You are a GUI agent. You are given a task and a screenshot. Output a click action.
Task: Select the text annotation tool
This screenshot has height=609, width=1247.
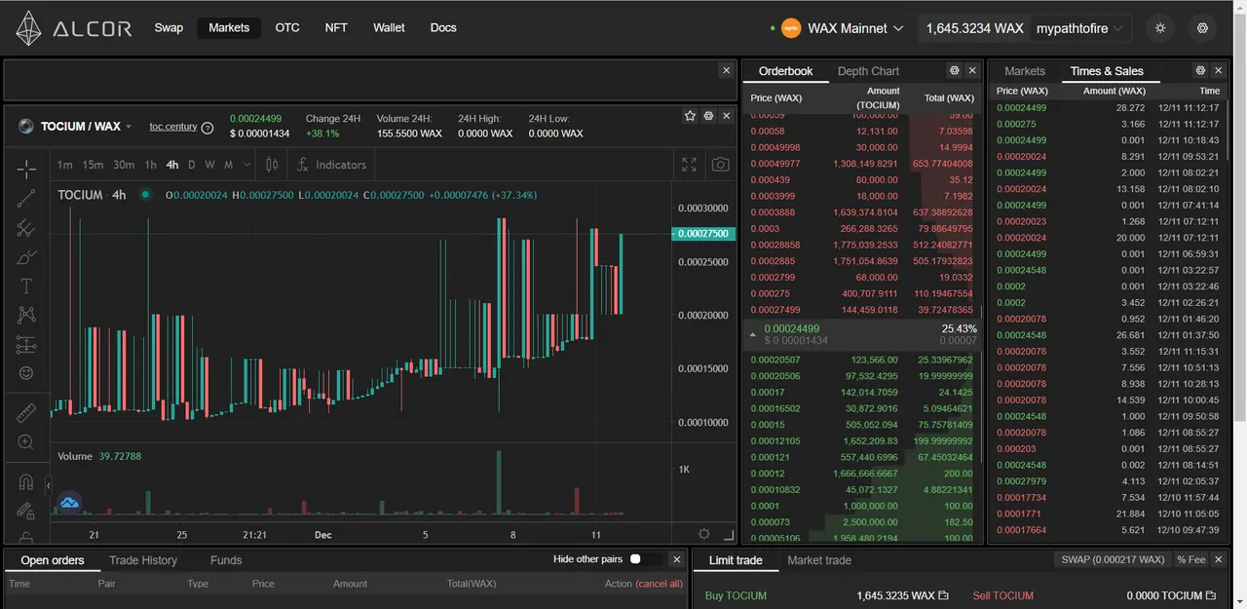coord(26,286)
